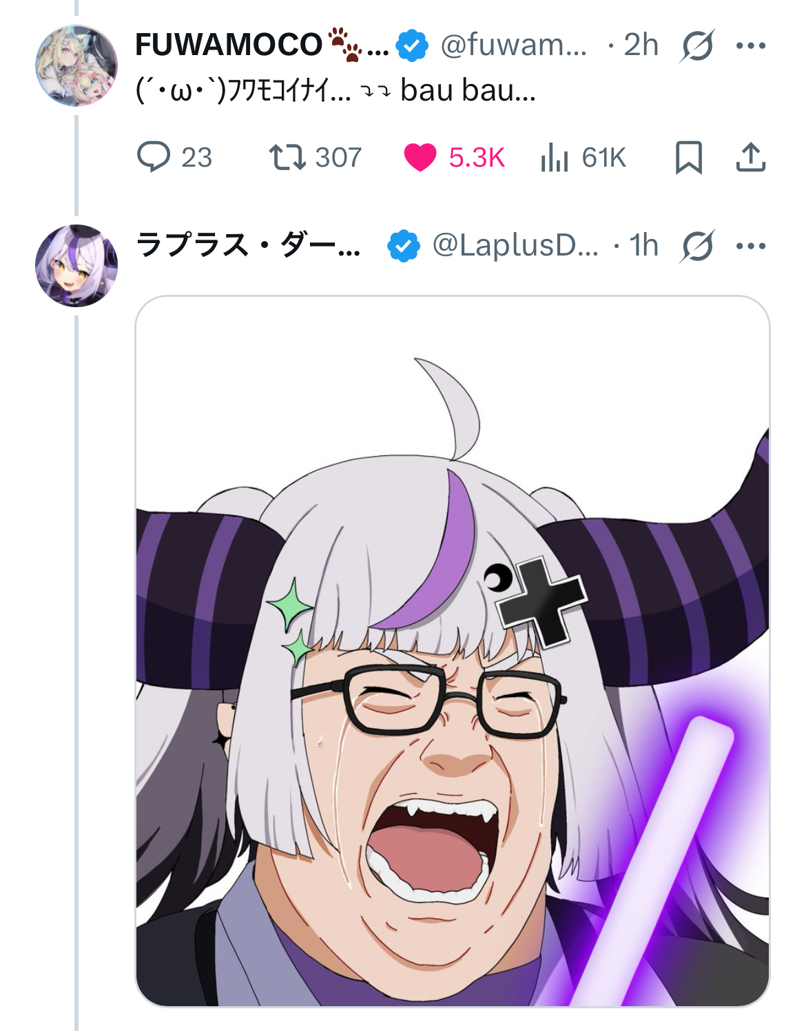Tap Laplus verified checkmark badge
This screenshot has width=806, height=1031.
[x=404, y=246]
